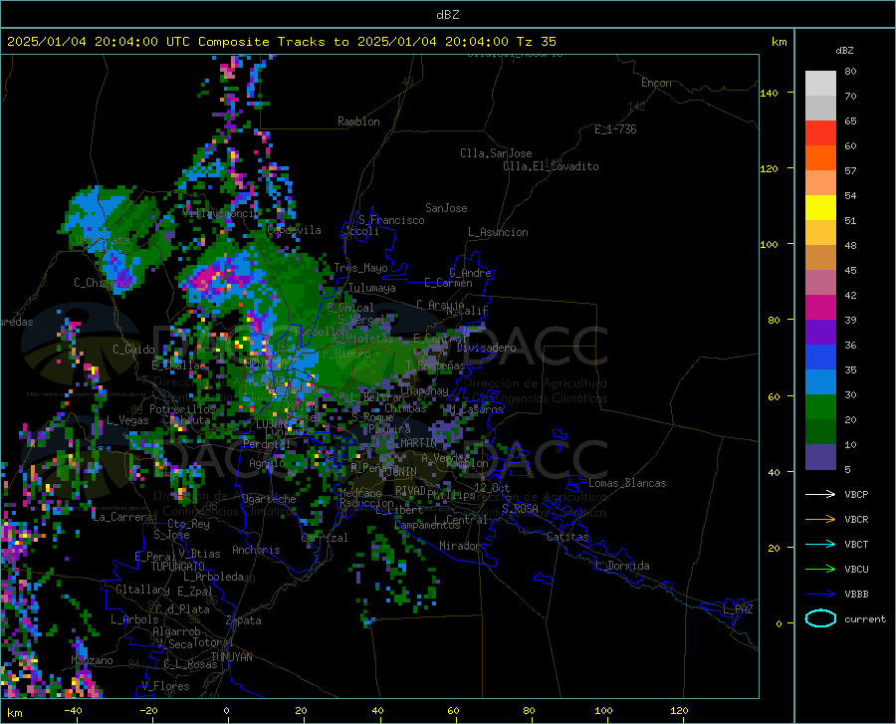Viewport: 896px width, 724px height.
Task: Click the 'TUNUYAN' place label
Action: [x=231, y=657]
